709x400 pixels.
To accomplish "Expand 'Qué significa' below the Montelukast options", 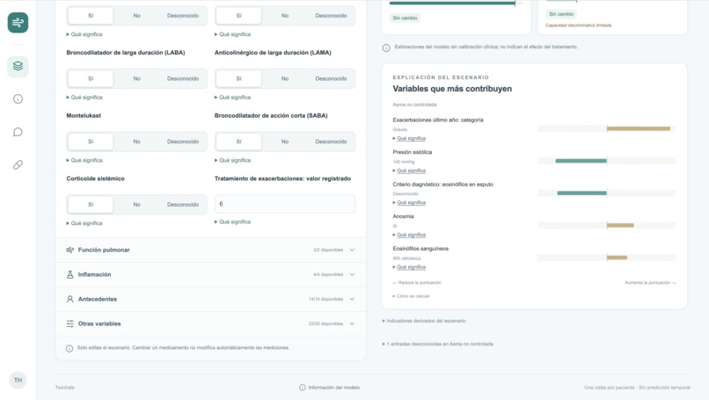I will 84,160.
